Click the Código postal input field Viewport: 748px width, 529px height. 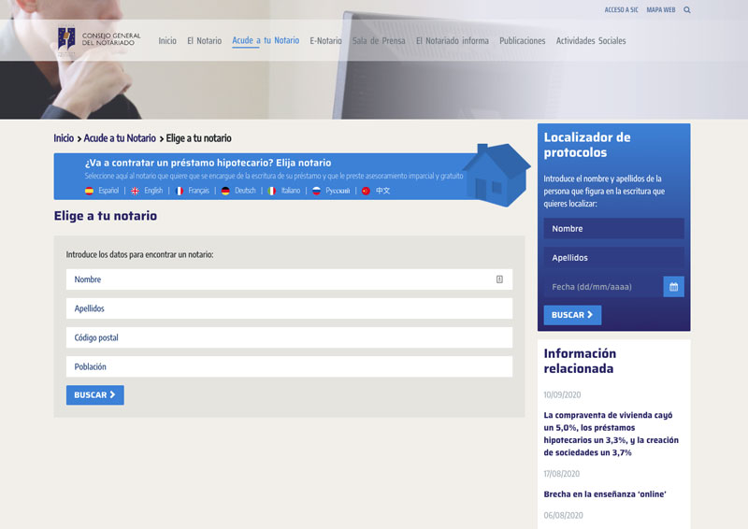pyautogui.click(x=289, y=337)
